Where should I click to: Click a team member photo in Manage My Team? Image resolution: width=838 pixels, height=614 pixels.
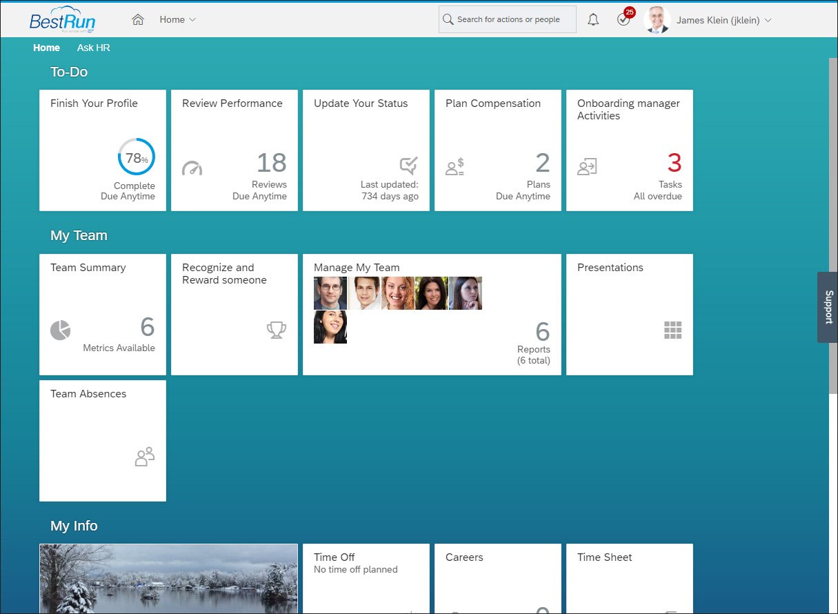tap(330, 293)
